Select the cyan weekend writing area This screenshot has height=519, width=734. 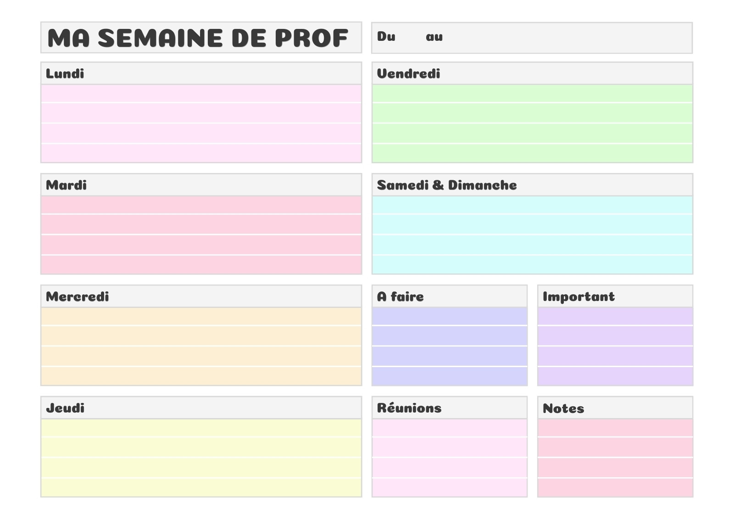(532, 235)
